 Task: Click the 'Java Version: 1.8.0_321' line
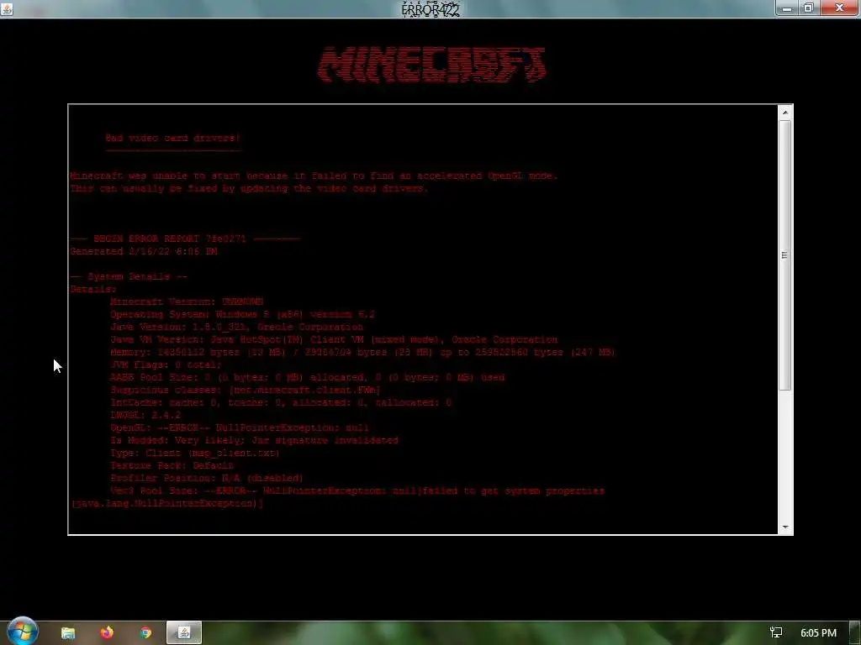tap(236, 327)
